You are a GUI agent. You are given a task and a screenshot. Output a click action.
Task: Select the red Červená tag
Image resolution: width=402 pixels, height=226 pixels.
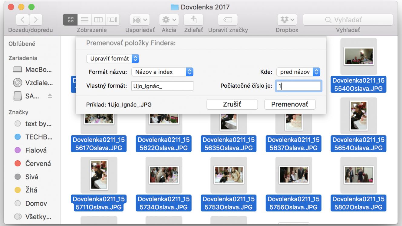tap(33, 164)
